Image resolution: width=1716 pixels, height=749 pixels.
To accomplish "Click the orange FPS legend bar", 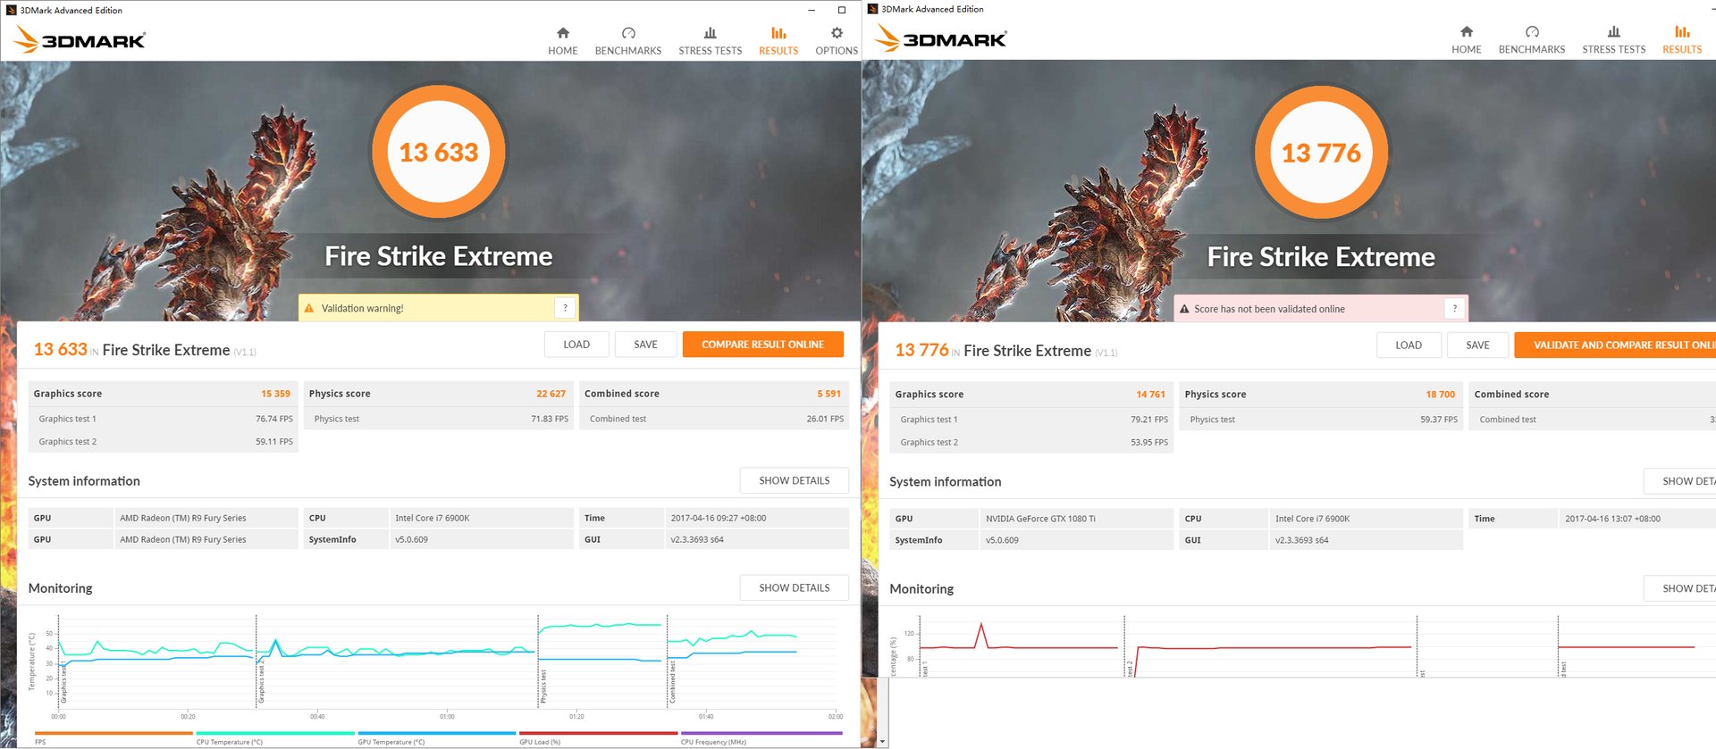I will (114, 734).
